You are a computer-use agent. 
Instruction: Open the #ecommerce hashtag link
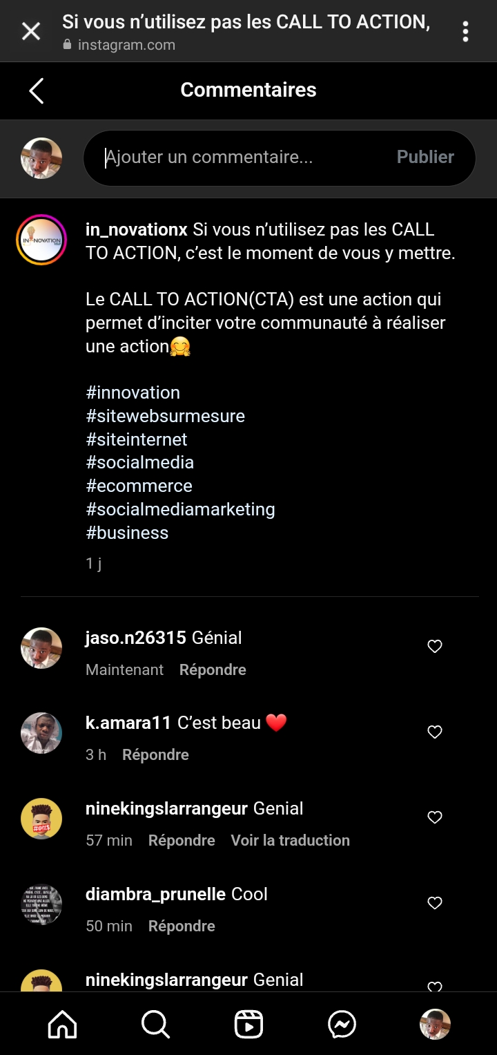tap(139, 486)
